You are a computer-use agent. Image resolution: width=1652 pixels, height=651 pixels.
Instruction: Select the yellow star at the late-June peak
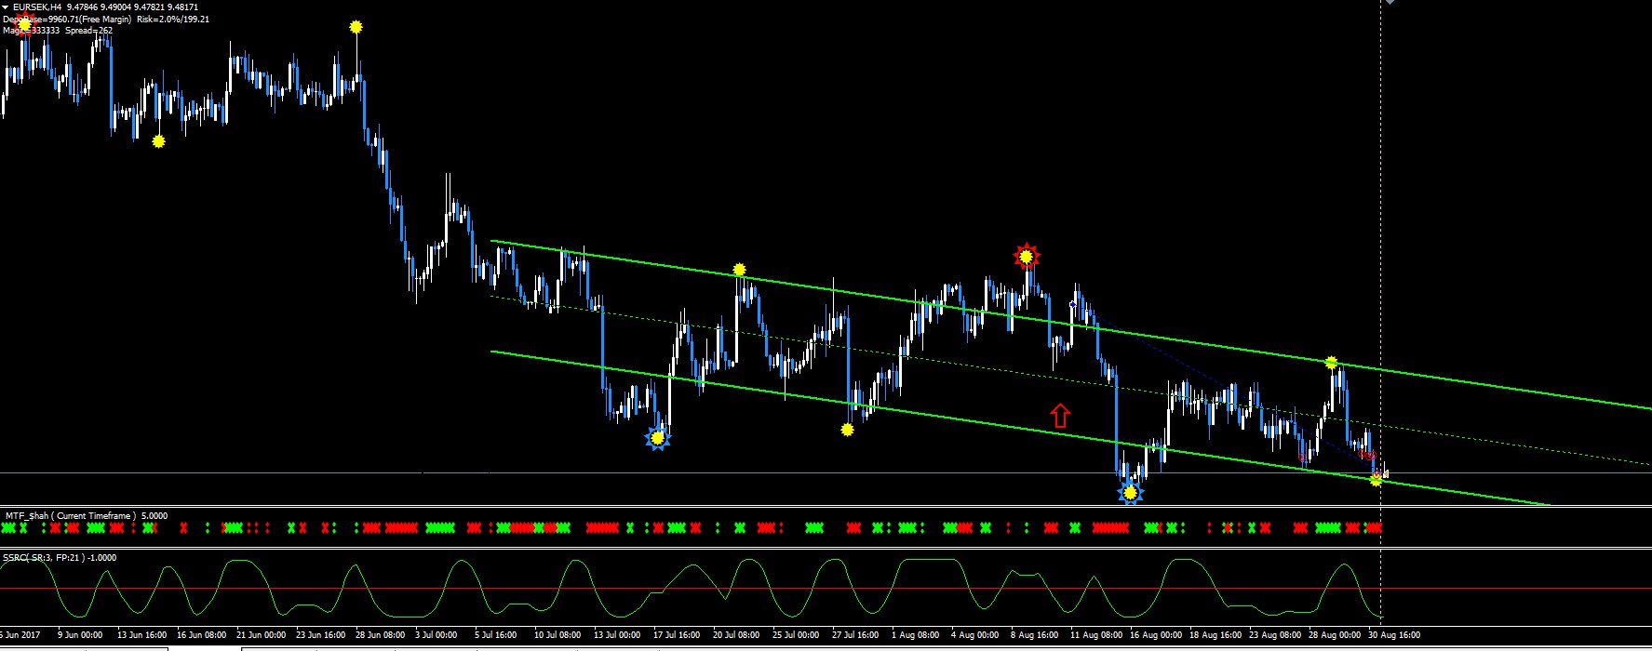356,27
